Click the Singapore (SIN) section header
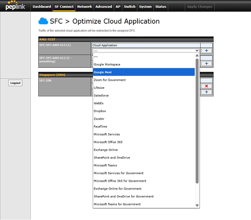Viewport: 251px width, 220px height. click(126, 75)
